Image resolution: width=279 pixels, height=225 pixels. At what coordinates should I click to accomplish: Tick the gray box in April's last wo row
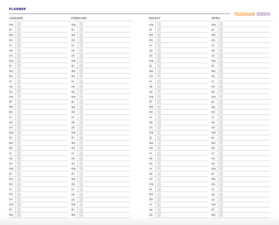[221, 215]
